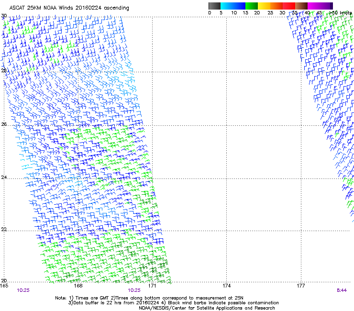The width and height of the screenshot is (354, 311).
Task: Click the magenta 40-45 knots legend segment
Action: pos(314,6)
